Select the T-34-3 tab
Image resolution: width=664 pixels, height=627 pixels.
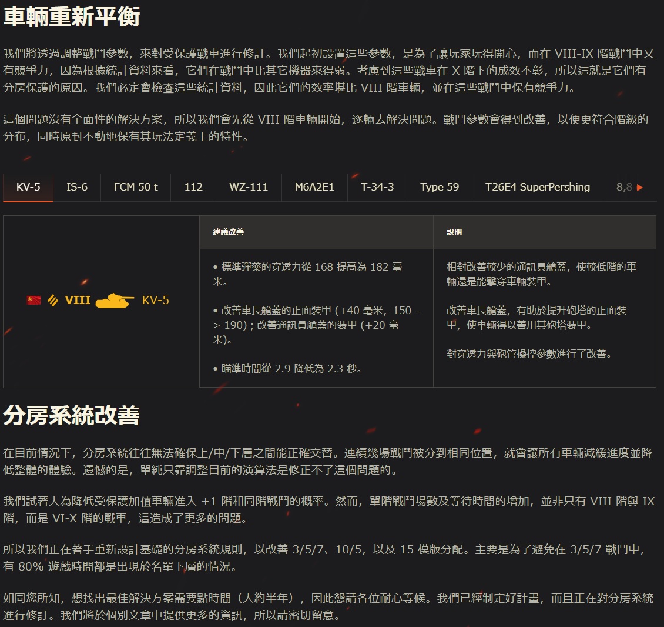tap(377, 187)
